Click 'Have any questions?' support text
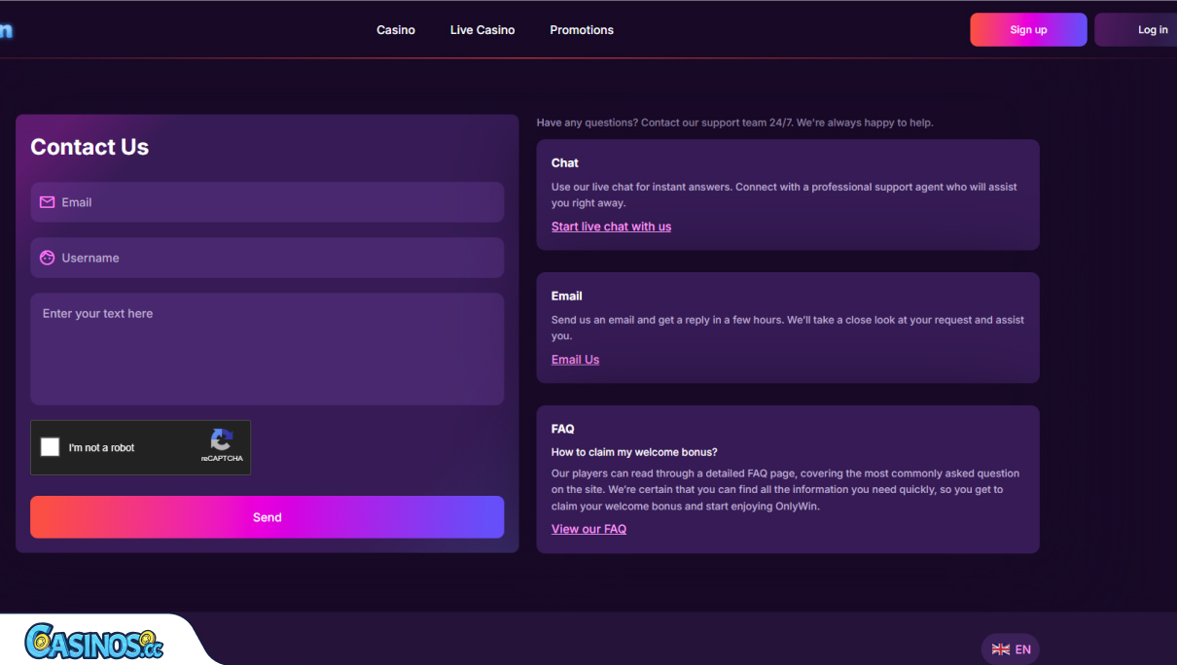This screenshot has height=665, width=1177. [x=734, y=122]
